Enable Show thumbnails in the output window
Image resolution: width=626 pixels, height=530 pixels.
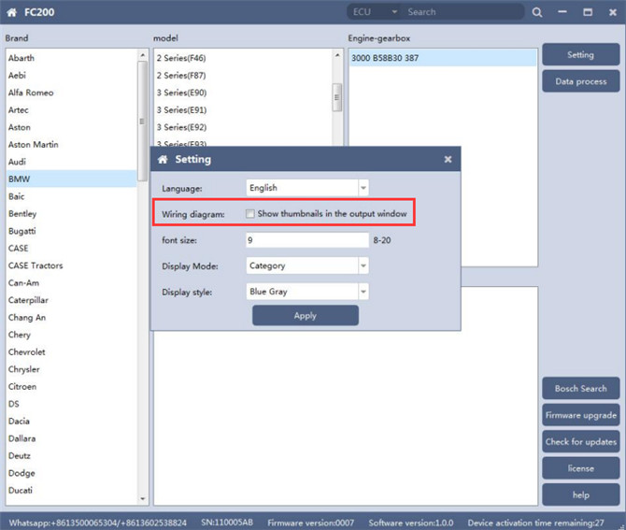coord(250,214)
